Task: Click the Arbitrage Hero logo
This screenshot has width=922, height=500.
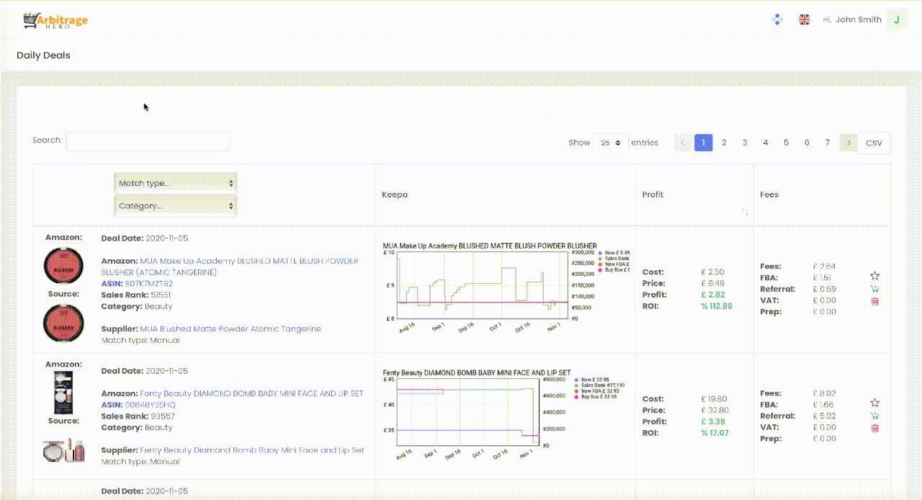Action: [55, 20]
